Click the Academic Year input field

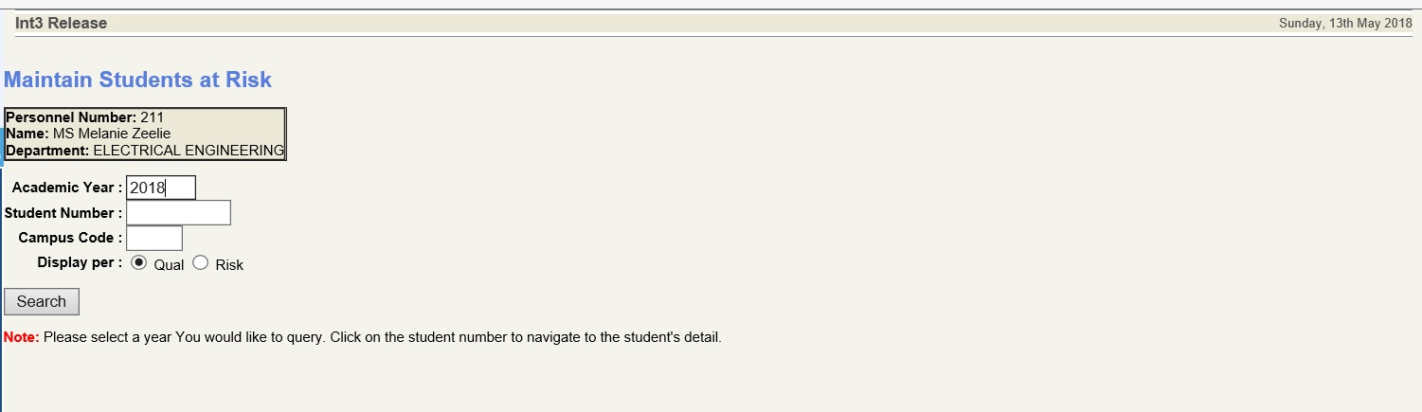160,188
